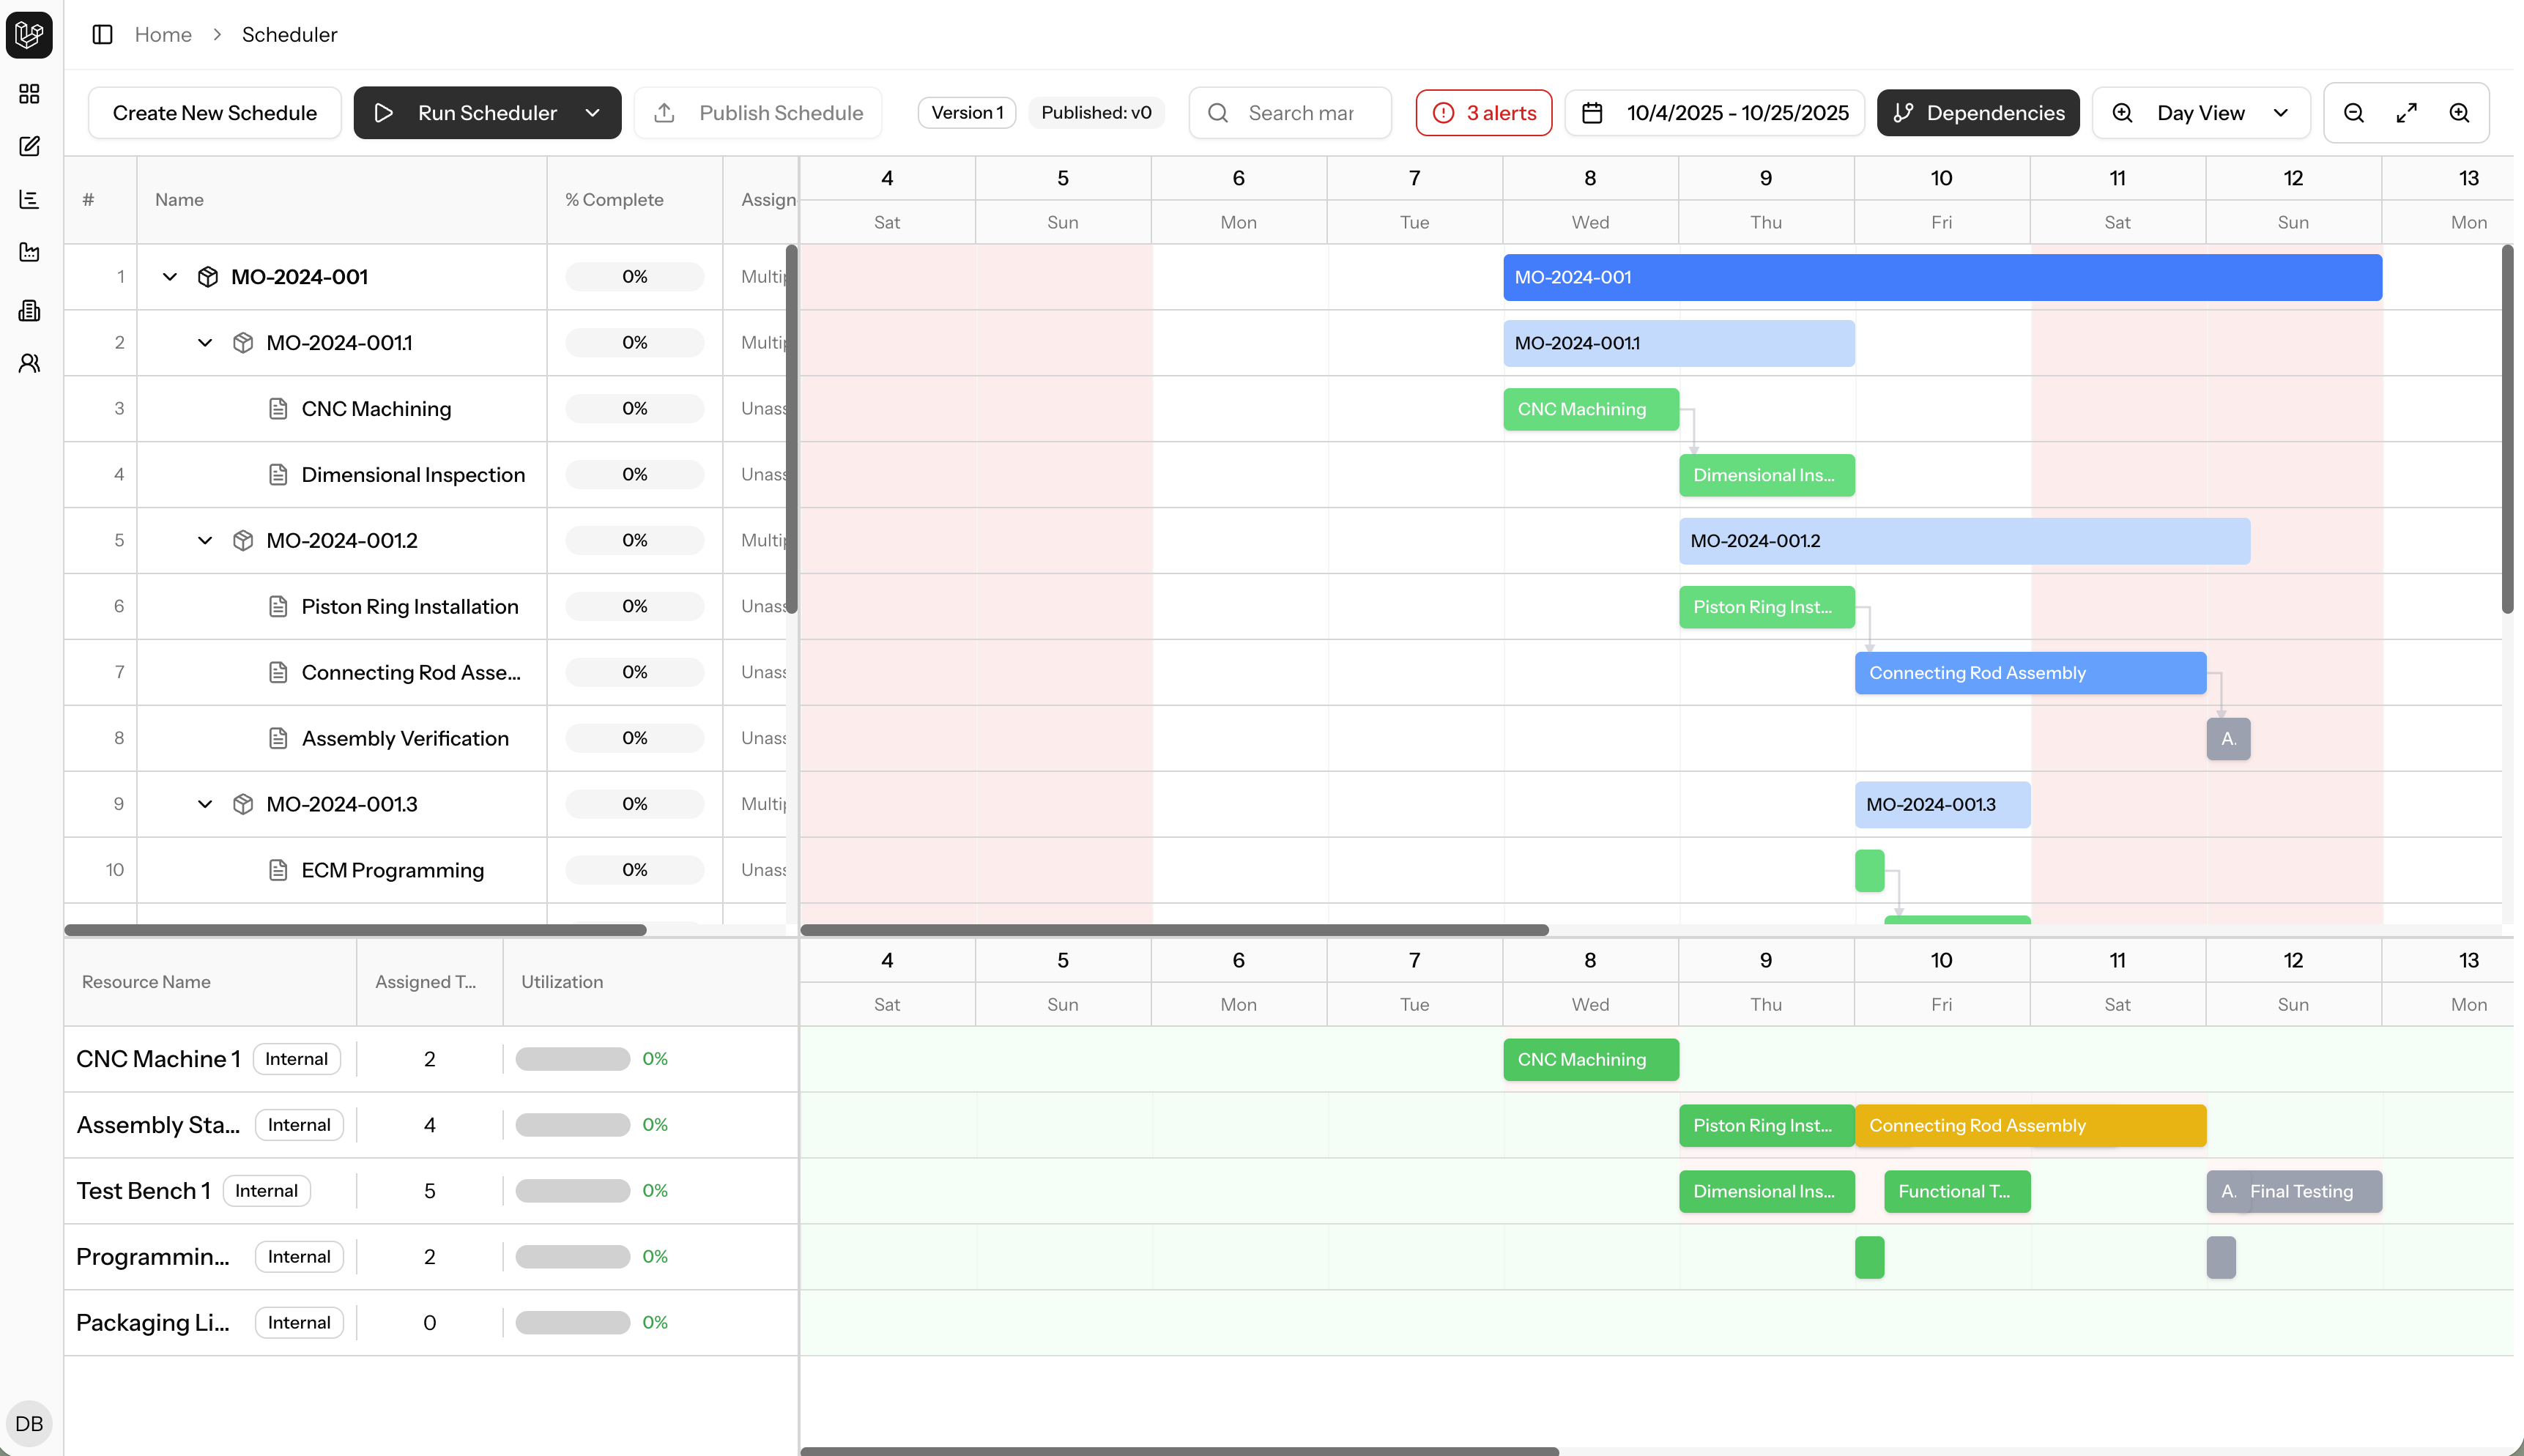Click the zoom out magnifier icon
Screen dimensions: 2524x1456
(2353, 113)
